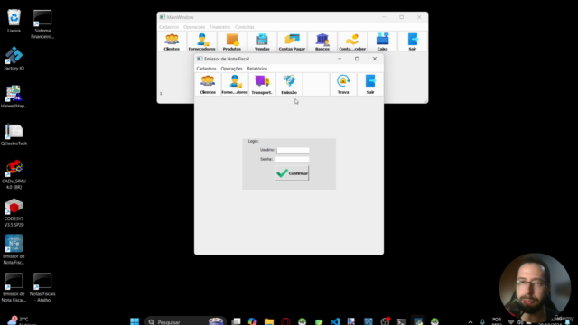Open the QElectroTech desktop icon

coord(14,135)
